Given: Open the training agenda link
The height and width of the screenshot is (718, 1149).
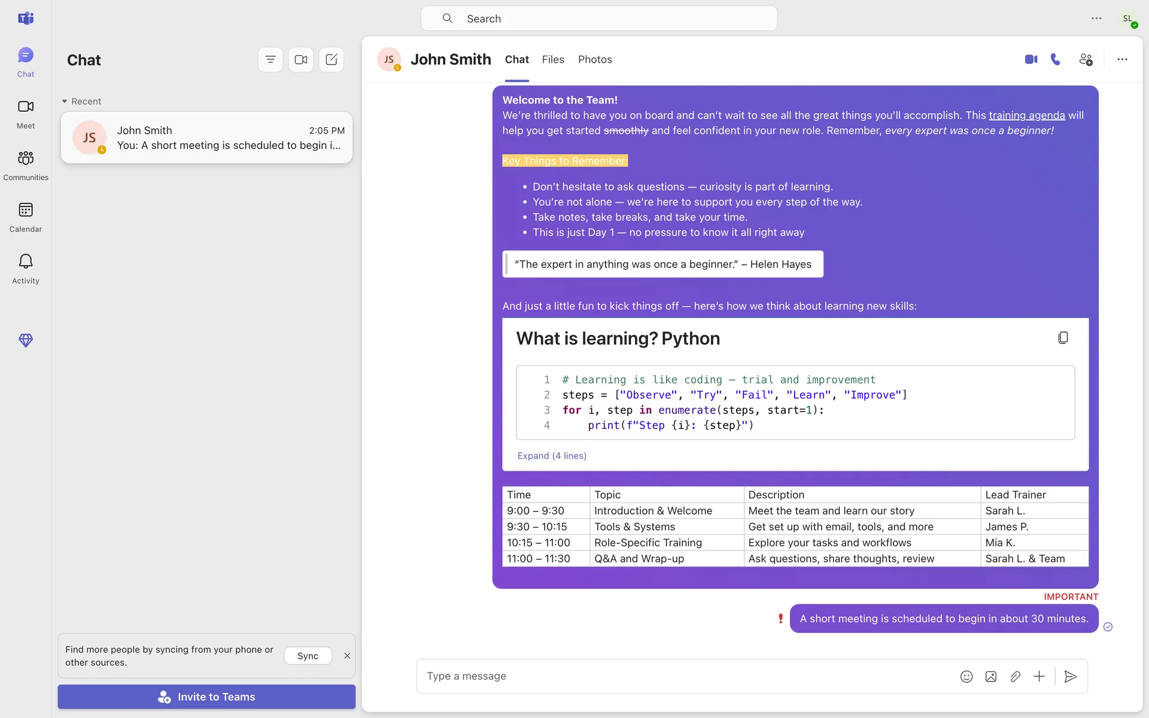Looking at the screenshot, I should (1026, 115).
